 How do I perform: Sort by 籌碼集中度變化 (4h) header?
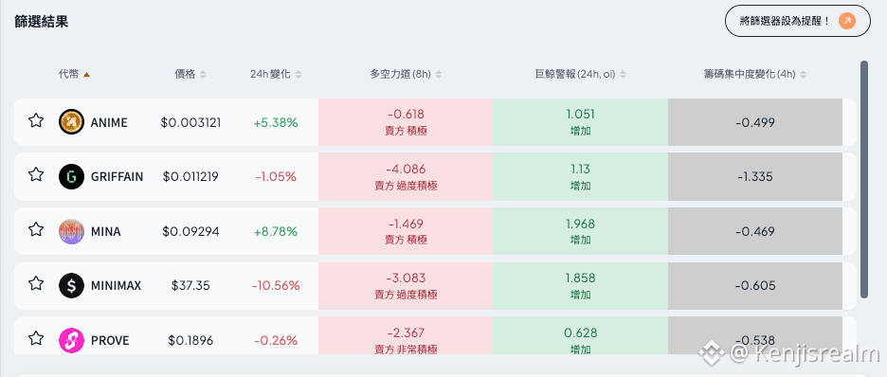point(755,74)
